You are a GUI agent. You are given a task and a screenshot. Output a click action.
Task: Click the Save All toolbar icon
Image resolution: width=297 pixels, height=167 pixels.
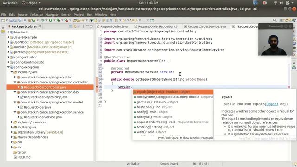[15, 20]
